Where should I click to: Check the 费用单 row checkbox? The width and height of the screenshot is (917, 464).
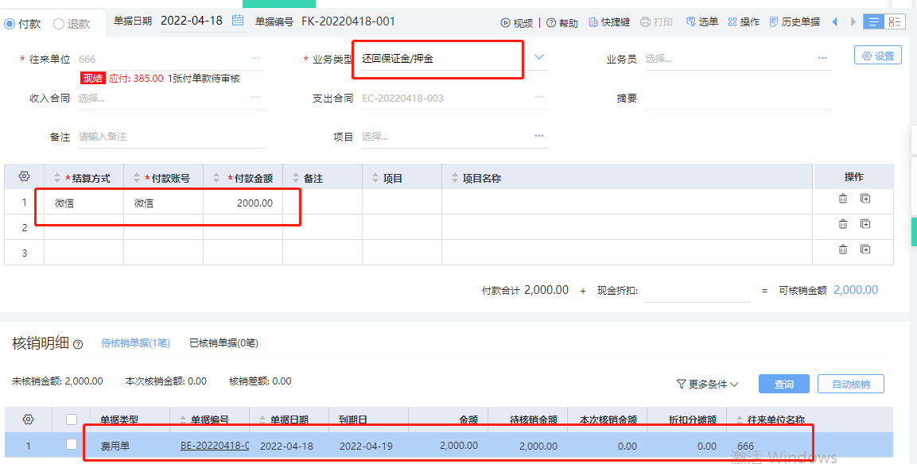pos(72,445)
